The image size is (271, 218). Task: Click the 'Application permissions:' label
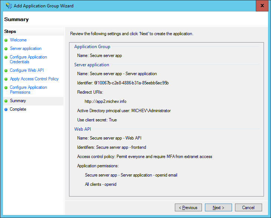(x=98, y=166)
